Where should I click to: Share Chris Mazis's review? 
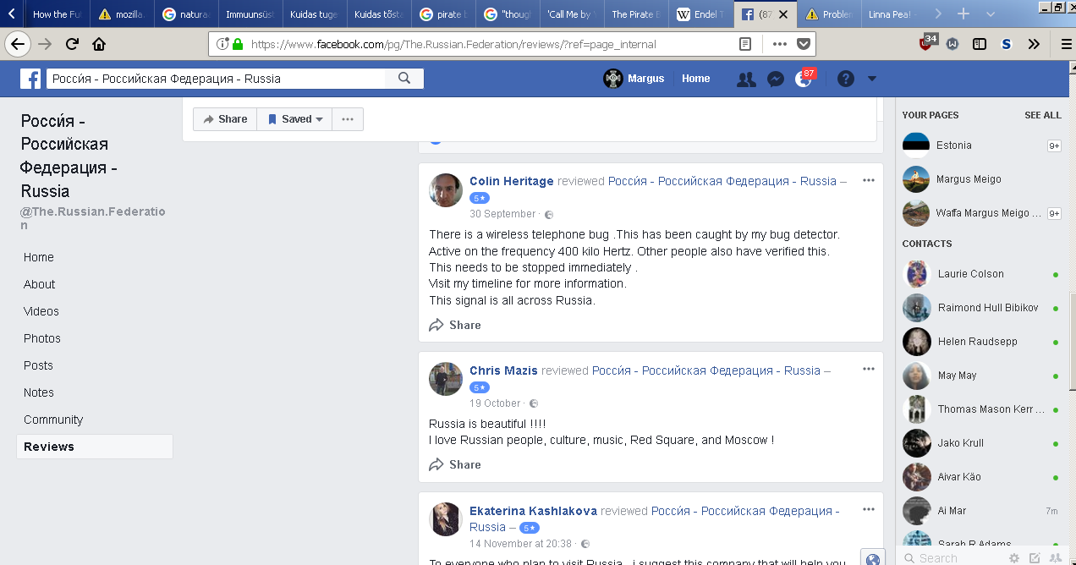tap(455, 464)
